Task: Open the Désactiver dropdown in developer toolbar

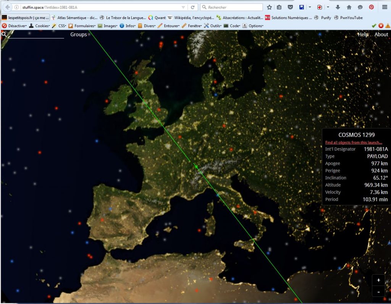Action: coord(15,26)
